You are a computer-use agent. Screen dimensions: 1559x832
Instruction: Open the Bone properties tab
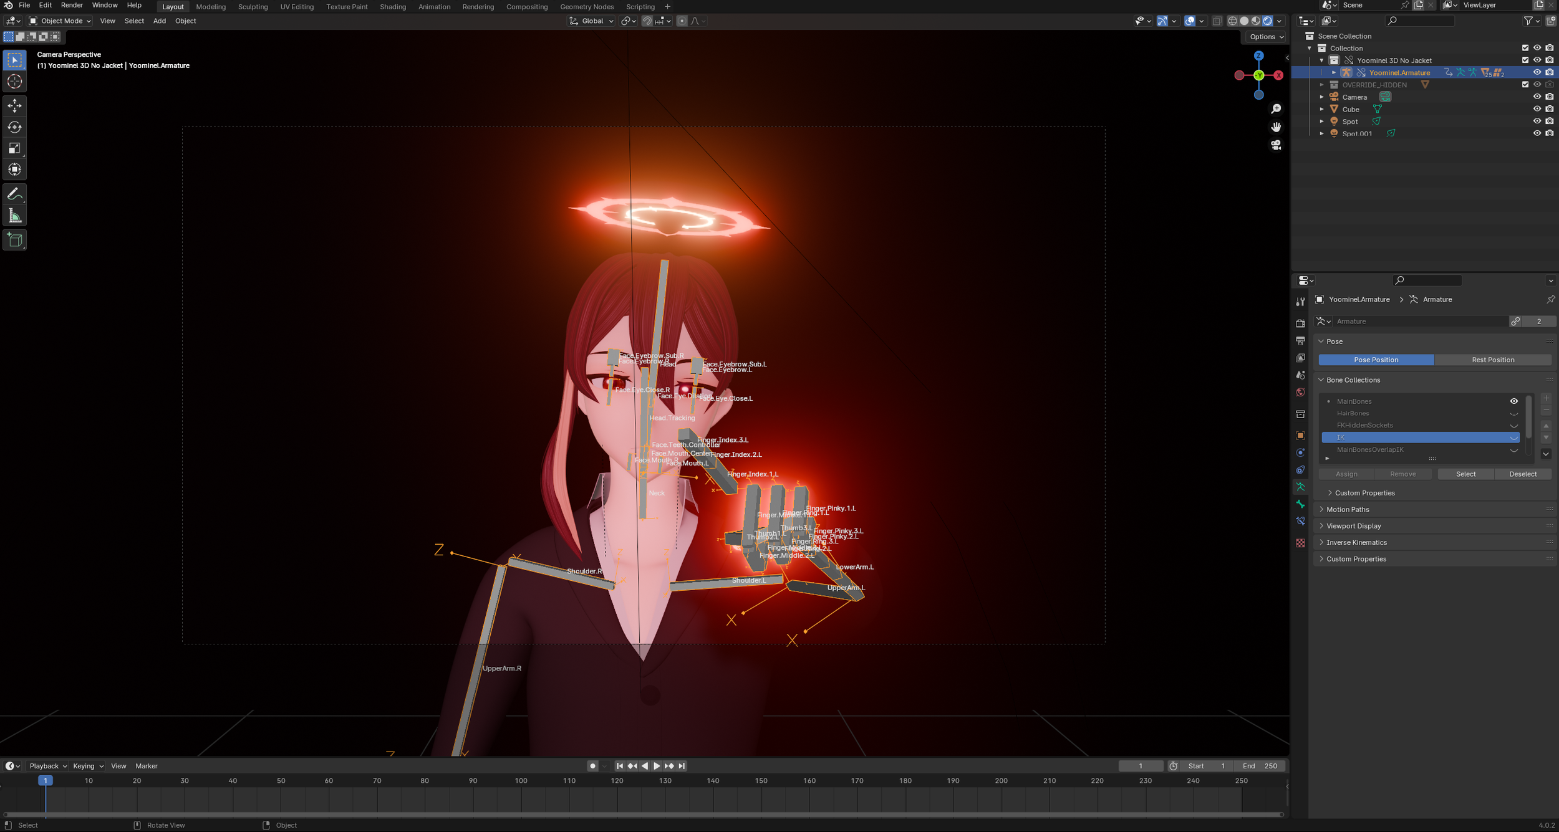(1300, 504)
